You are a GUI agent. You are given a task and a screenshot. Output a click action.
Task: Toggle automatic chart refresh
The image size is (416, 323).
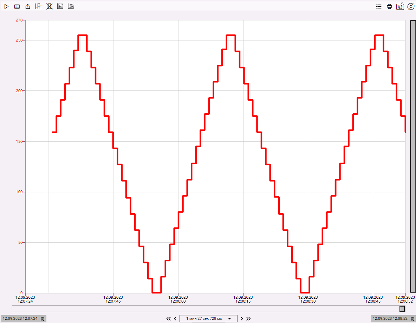point(411,6)
